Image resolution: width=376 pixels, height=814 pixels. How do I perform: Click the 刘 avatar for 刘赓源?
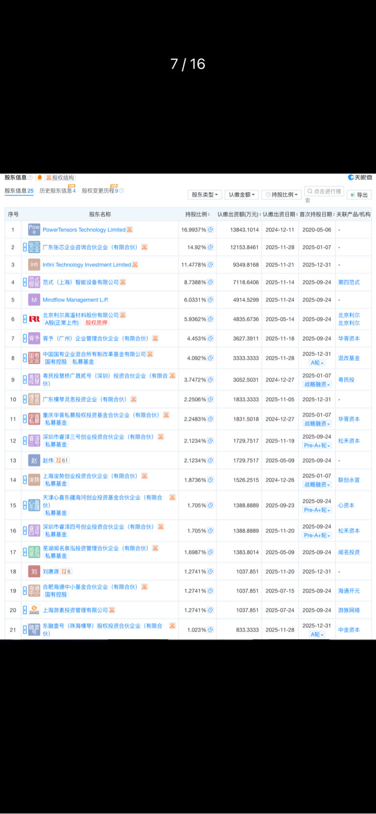[x=34, y=572]
